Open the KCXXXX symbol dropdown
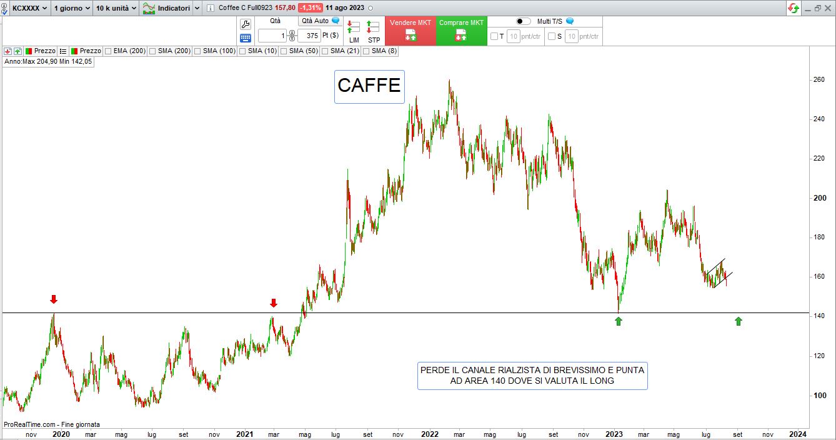 click(x=29, y=8)
